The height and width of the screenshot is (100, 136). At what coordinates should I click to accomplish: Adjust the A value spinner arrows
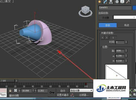[x=126, y=56]
